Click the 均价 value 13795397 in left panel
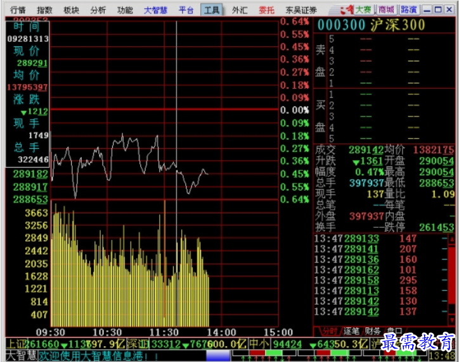The height and width of the screenshot is (362, 459). 27,87
